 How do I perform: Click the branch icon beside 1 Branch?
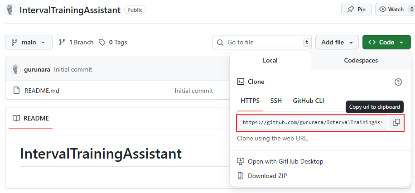[62, 42]
